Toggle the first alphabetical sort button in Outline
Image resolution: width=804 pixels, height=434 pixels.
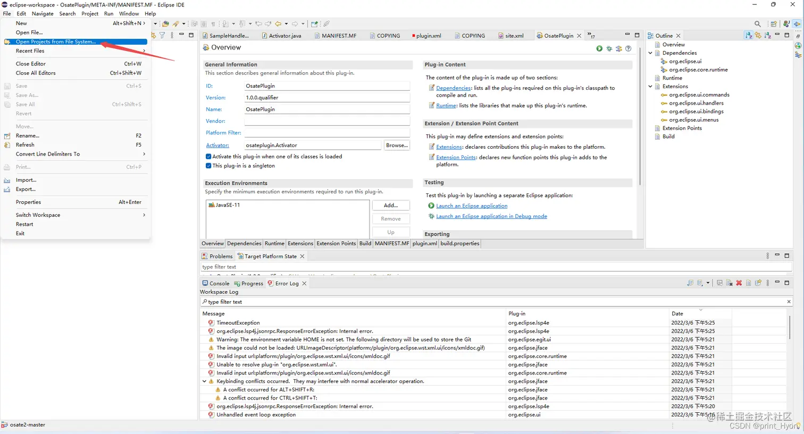click(749, 35)
